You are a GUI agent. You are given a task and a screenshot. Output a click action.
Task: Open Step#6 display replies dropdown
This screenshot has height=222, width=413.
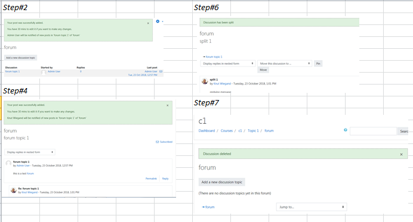tap(228, 64)
